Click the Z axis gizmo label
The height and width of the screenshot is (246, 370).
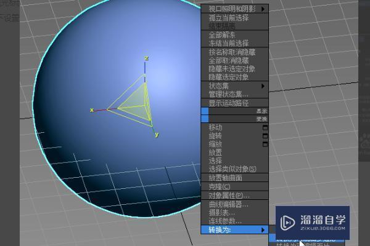tap(146, 58)
